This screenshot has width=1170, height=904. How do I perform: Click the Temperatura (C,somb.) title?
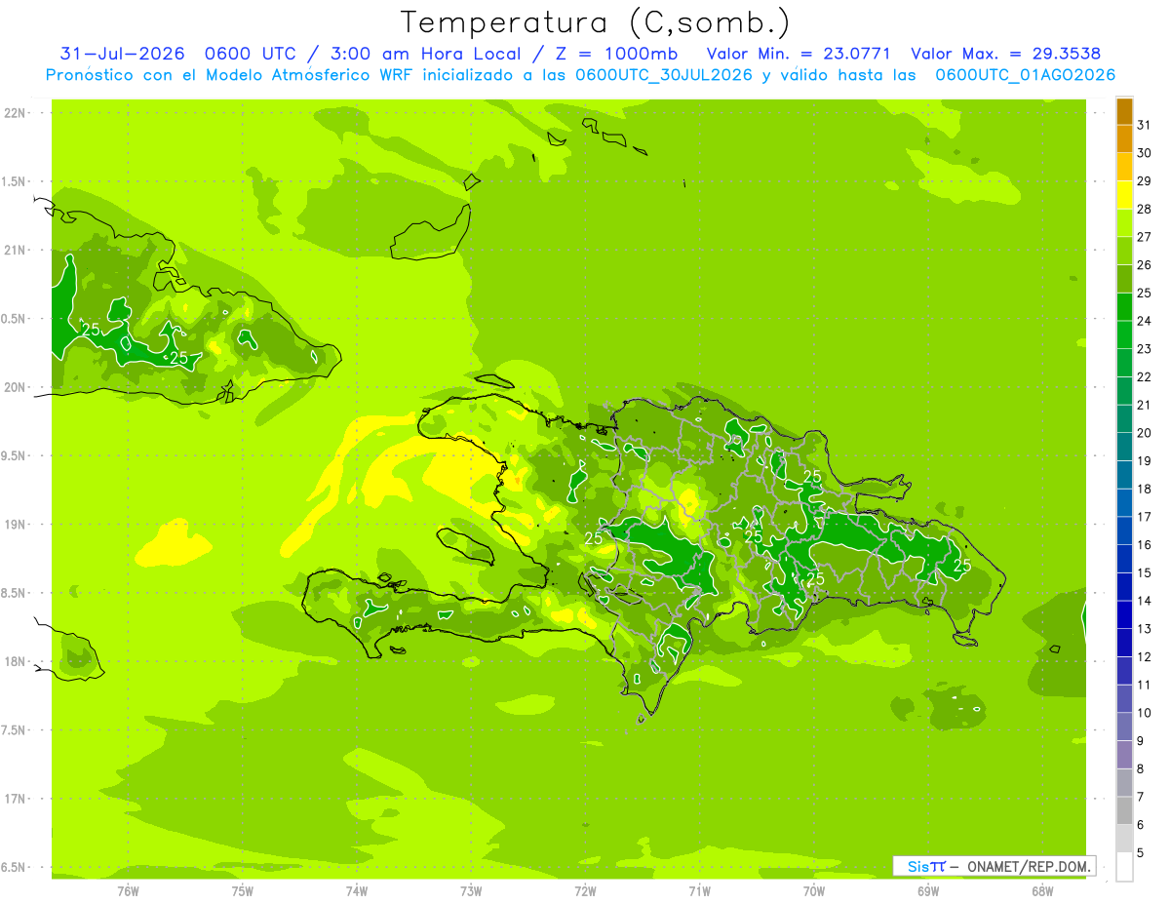[x=596, y=22]
